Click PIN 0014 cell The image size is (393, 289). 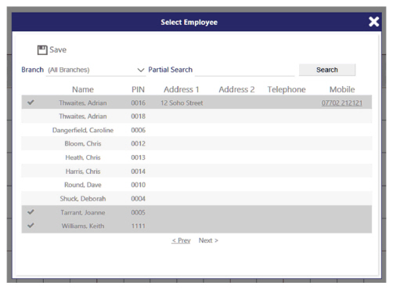pyautogui.click(x=139, y=172)
